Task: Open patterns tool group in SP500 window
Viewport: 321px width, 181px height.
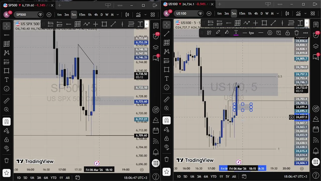Action: (x=7, y=53)
